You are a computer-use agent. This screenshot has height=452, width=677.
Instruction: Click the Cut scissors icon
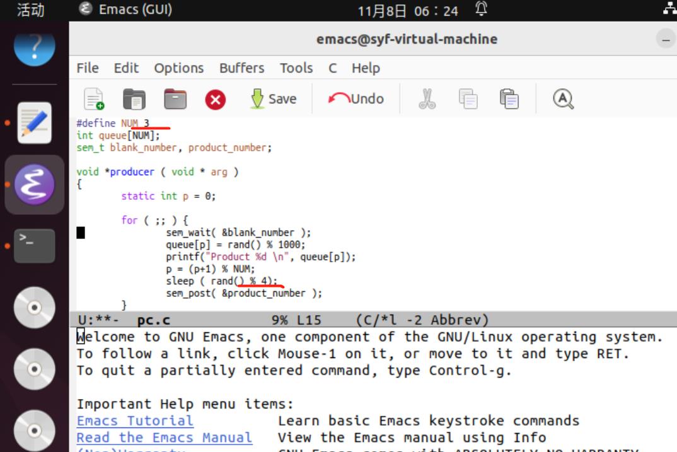[427, 99]
